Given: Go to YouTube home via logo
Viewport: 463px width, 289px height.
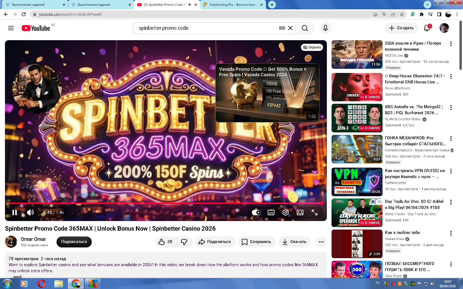Looking at the screenshot, I should pos(36,28).
